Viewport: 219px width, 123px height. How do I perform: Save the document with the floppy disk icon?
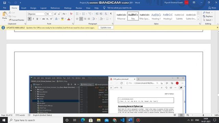(x=4, y=3)
